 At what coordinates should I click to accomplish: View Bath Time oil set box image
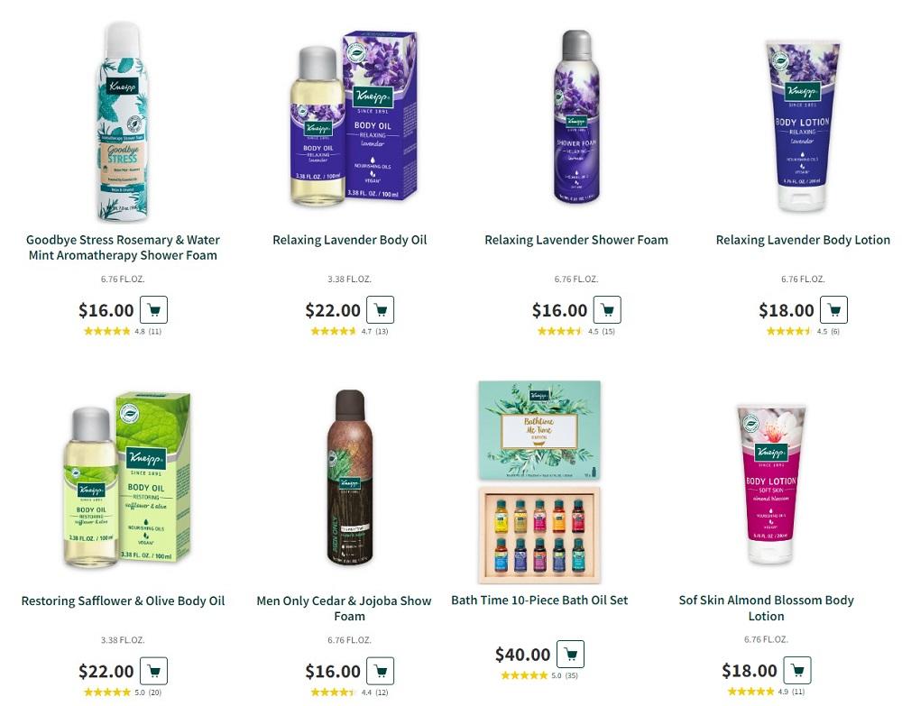tap(539, 481)
